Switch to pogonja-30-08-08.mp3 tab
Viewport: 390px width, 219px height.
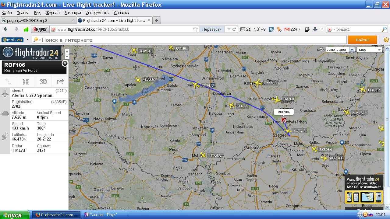coord(38,20)
